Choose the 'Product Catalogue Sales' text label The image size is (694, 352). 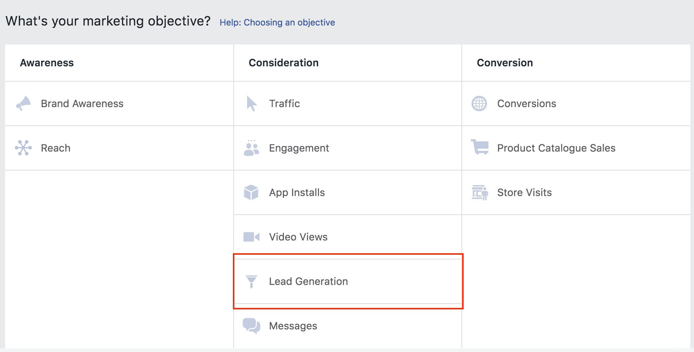(x=556, y=148)
